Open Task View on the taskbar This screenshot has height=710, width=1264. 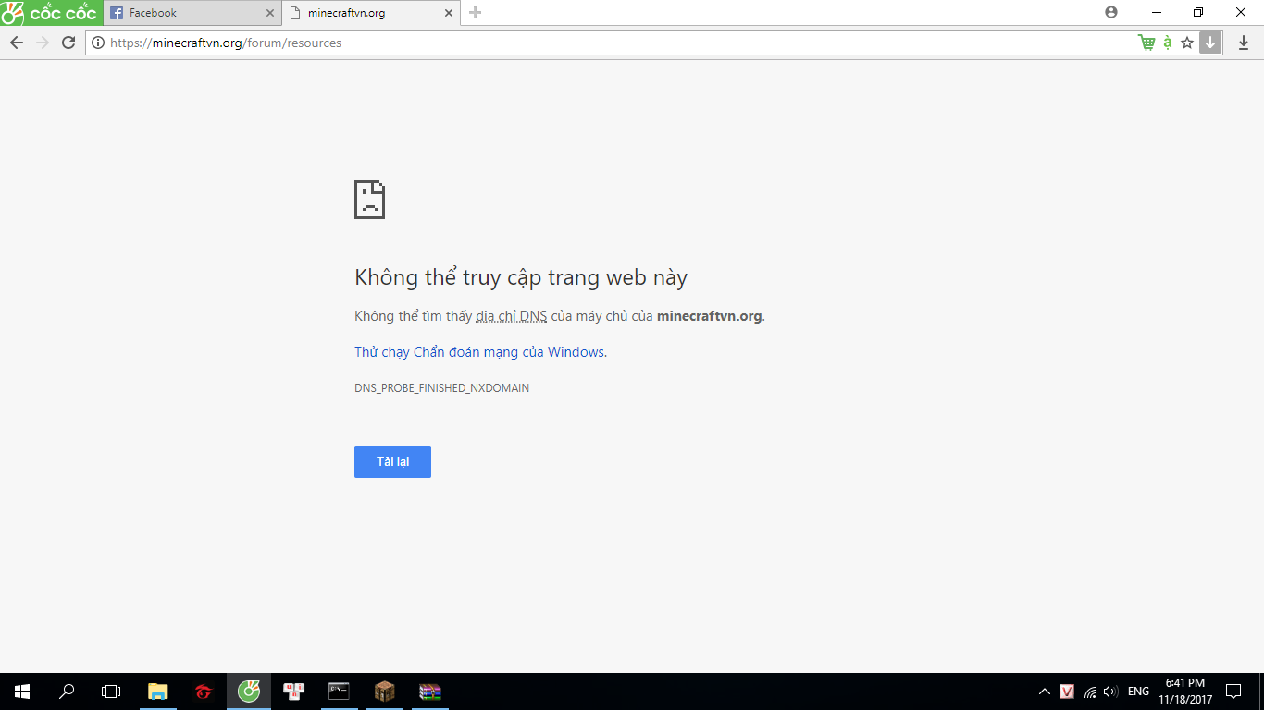[x=111, y=692]
